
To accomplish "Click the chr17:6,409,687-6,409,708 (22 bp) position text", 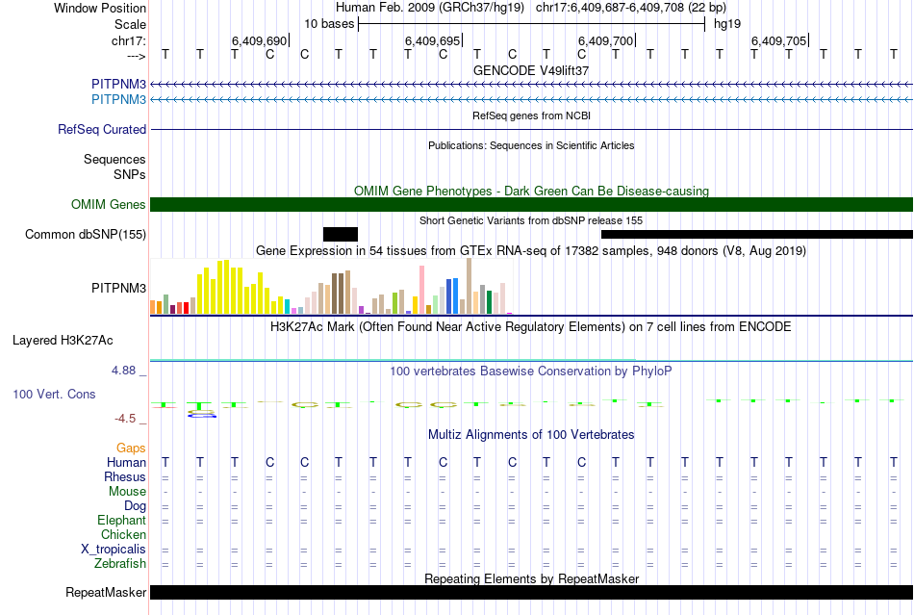I will (631, 8).
